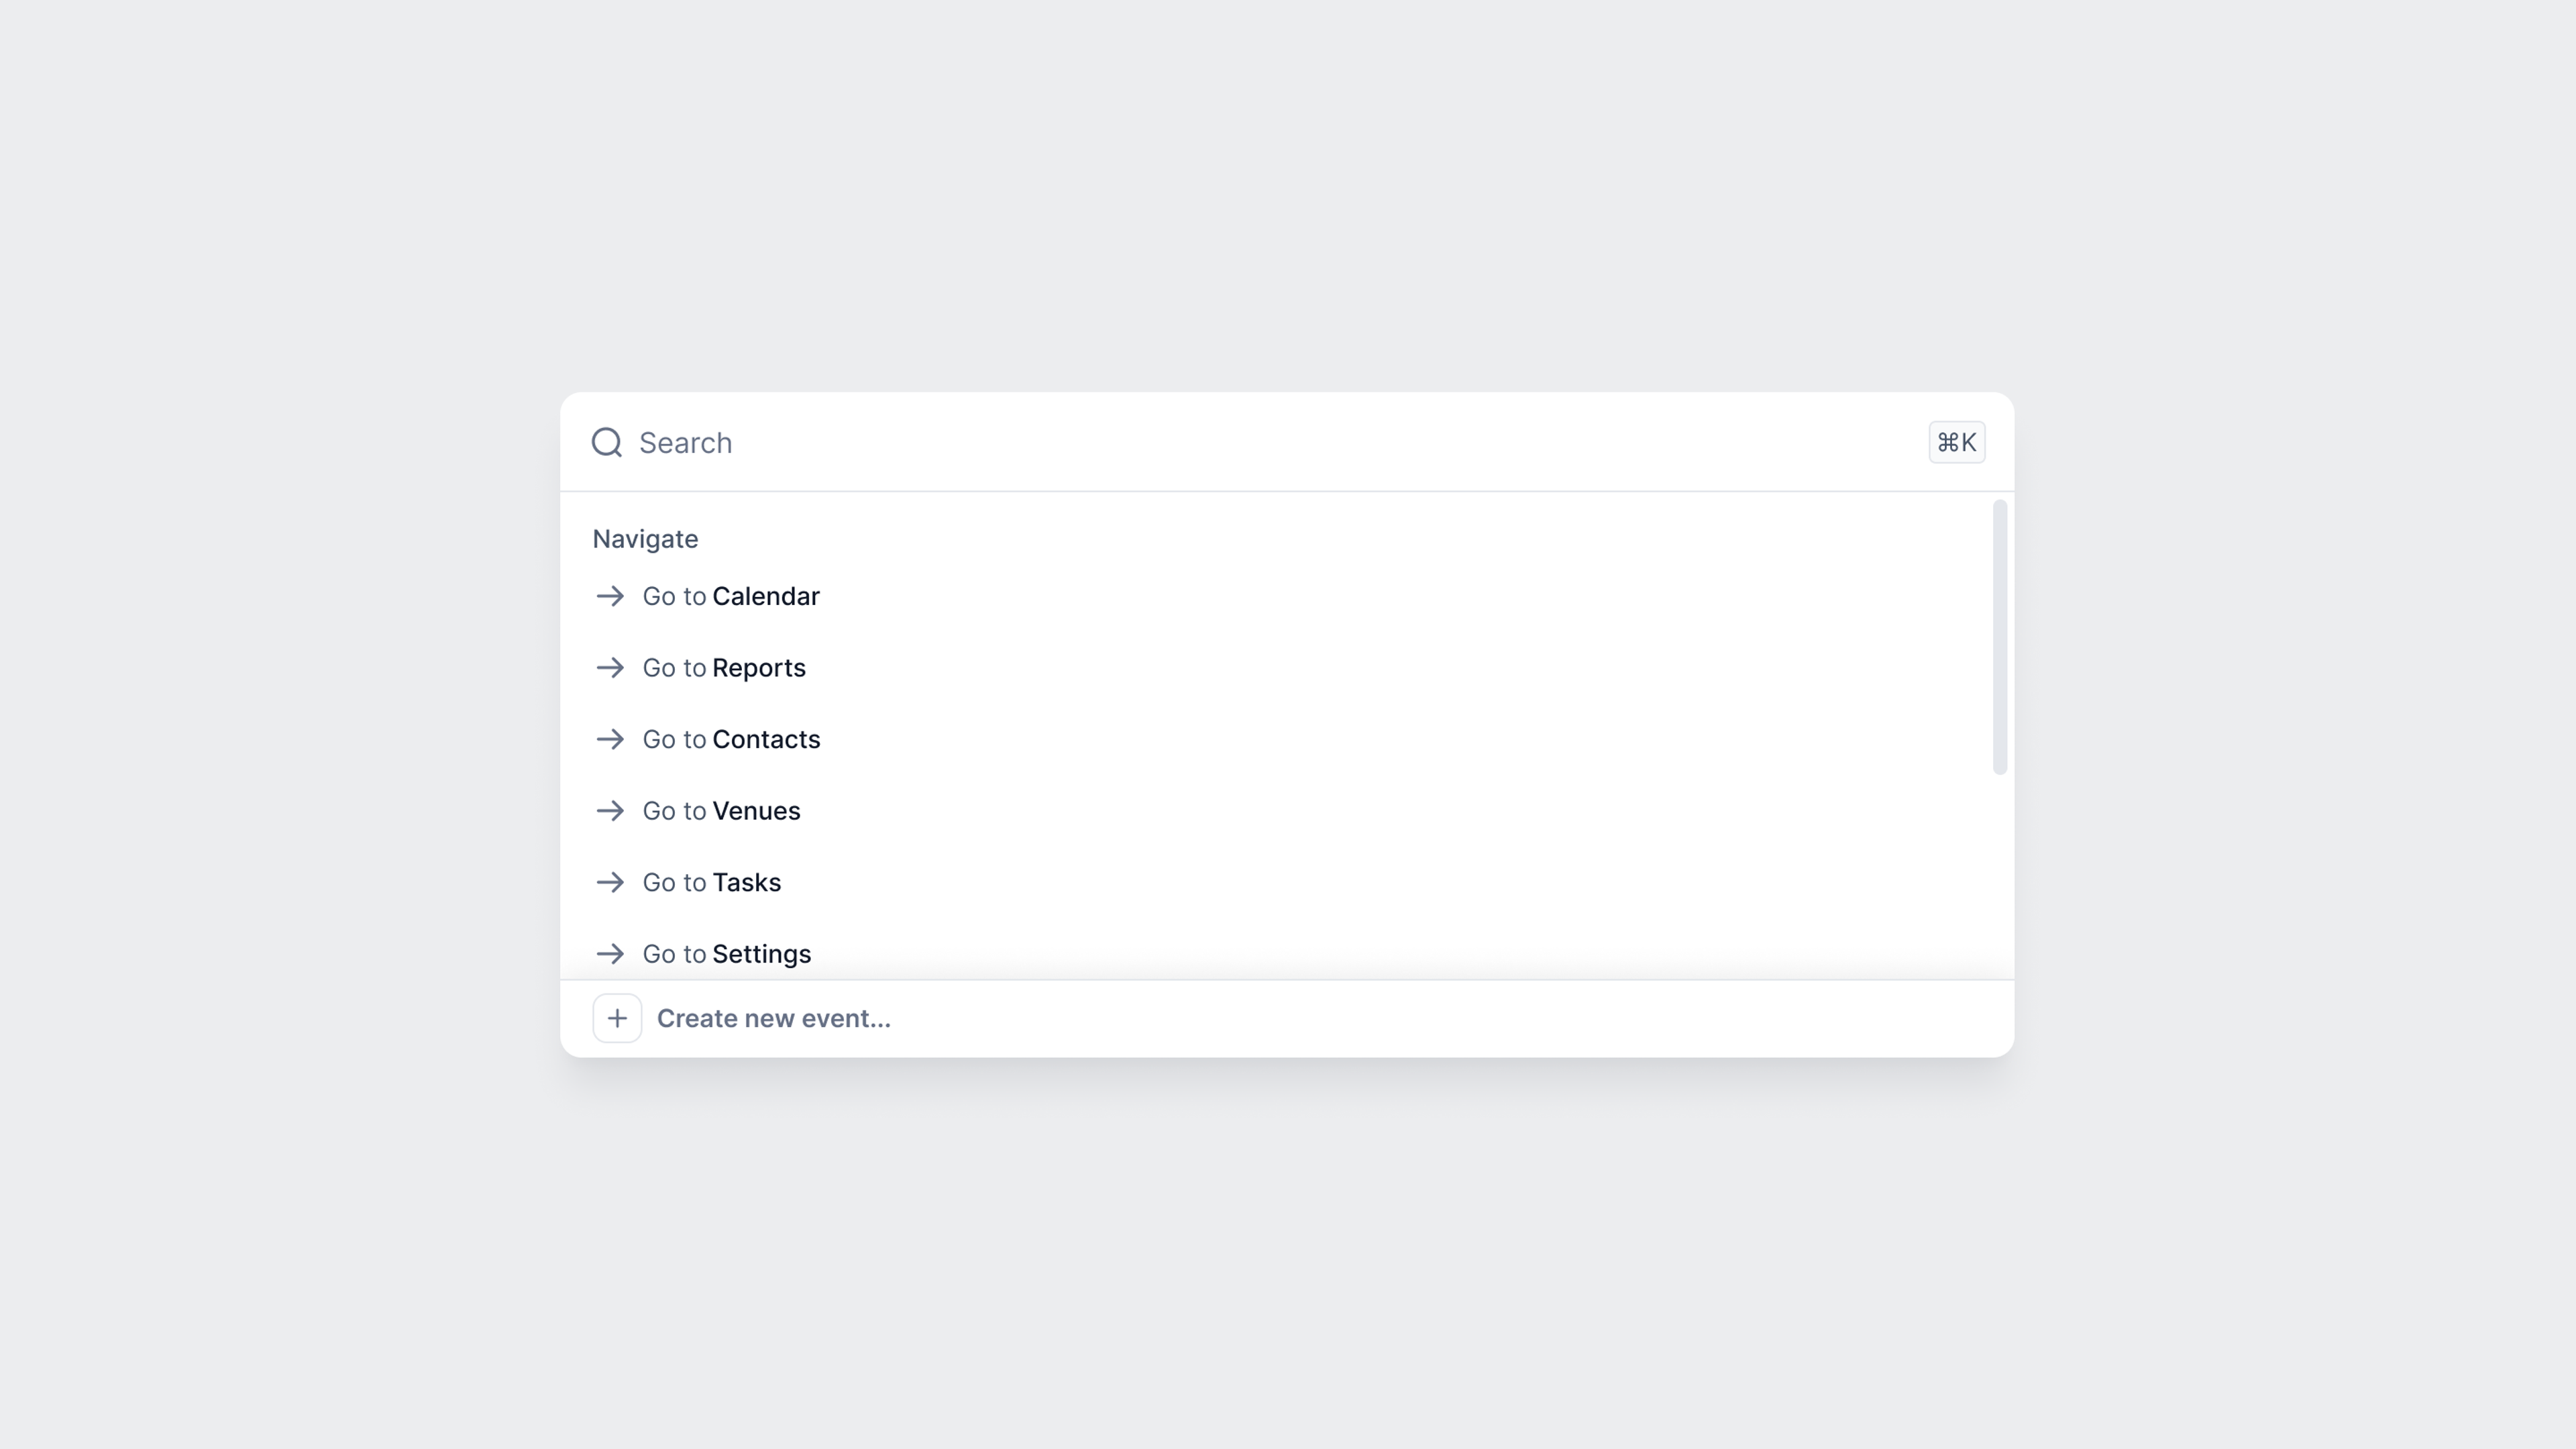Click the ⌘K shortcut badge
The width and height of the screenshot is (2576, 1449).
click(1956, 442)
